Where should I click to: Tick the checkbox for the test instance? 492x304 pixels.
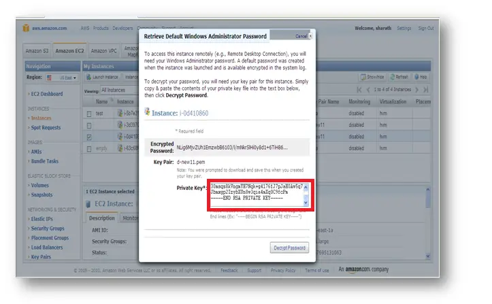(x=89, y=114)
